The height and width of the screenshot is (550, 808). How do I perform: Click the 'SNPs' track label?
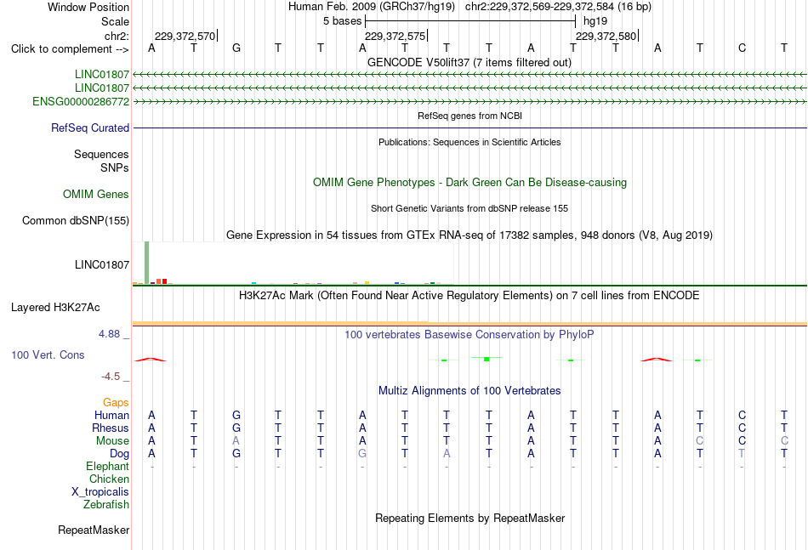point(115,167)
